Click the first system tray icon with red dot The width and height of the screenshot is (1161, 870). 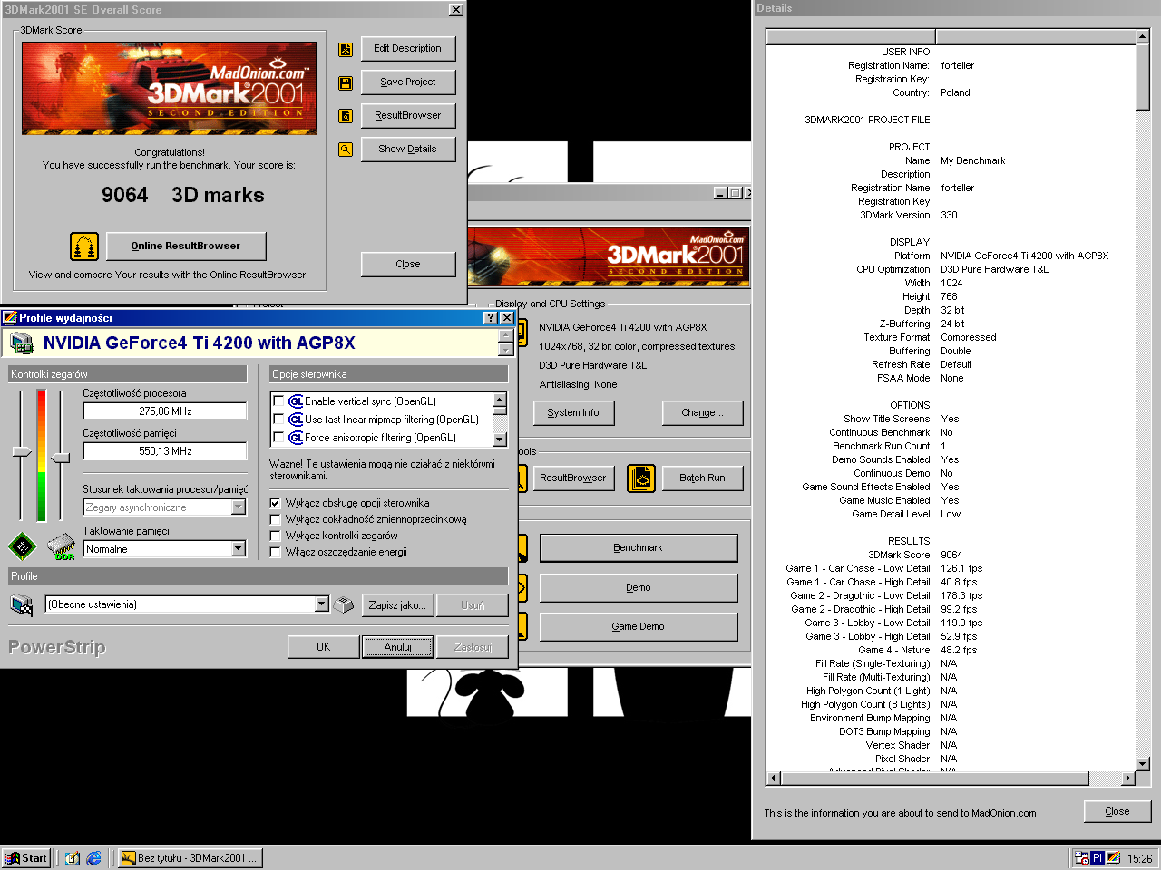tap(1081, 858)
